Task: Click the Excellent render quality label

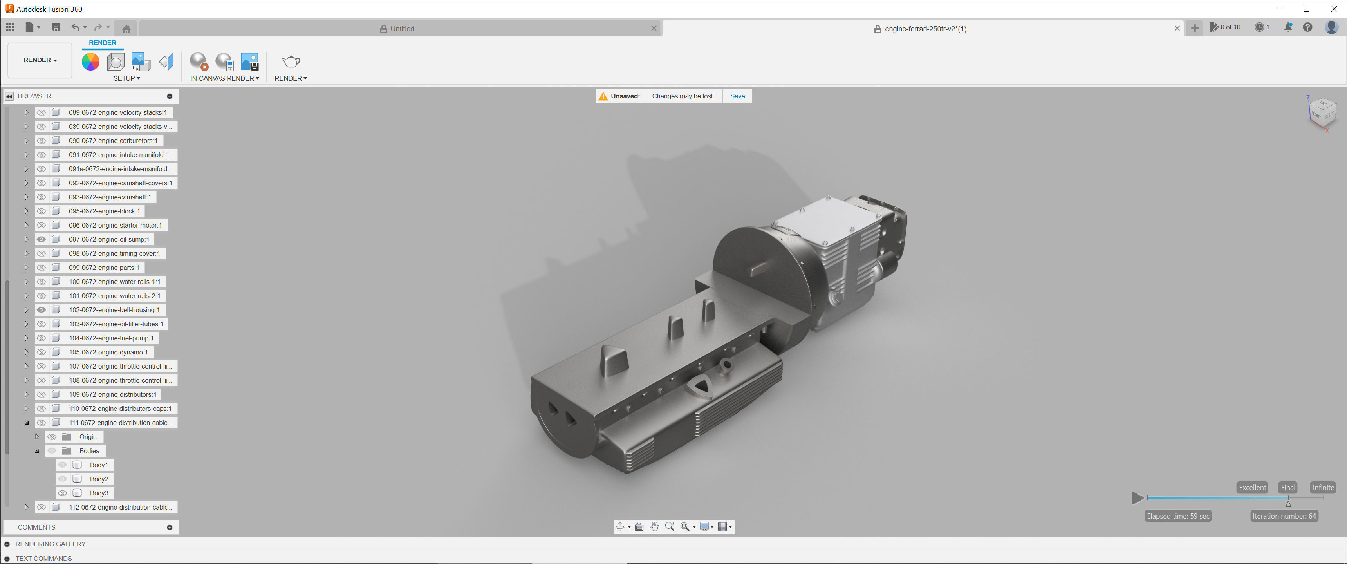Action: tap(1252, 488)
